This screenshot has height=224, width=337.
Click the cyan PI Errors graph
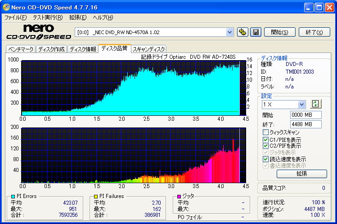(134, 88)
